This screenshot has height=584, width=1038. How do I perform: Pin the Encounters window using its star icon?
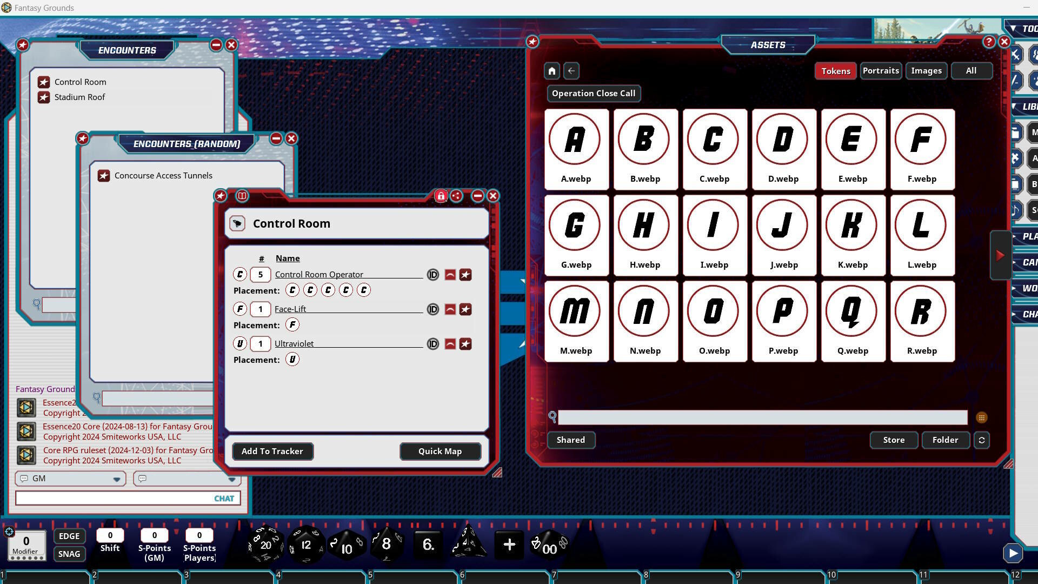[x=22, y=45]
